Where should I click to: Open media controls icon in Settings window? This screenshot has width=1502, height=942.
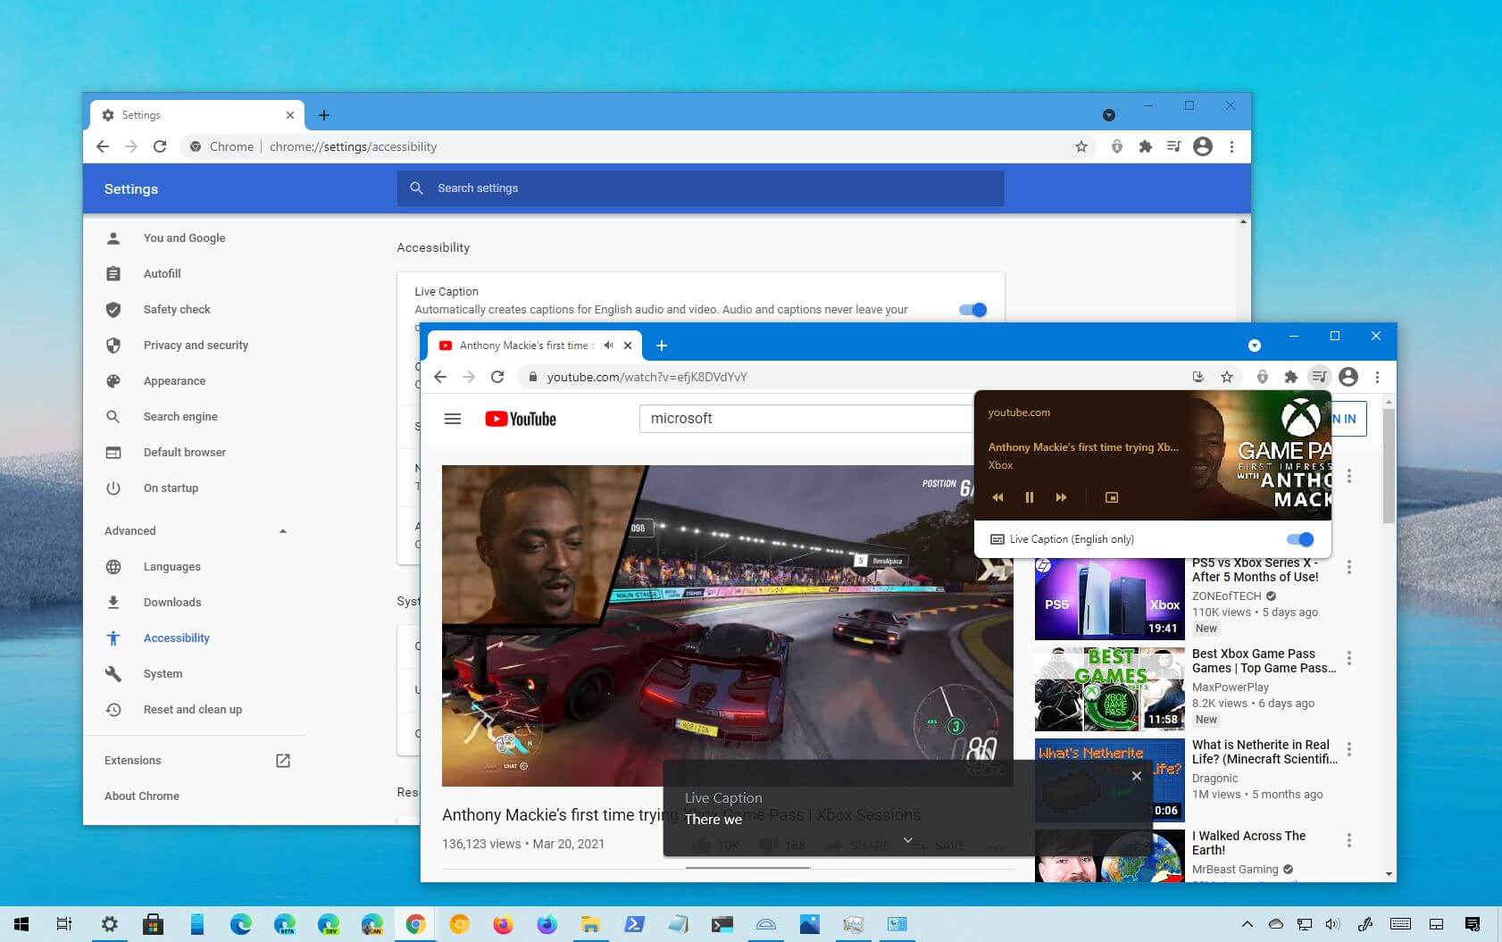[1173, 146]
